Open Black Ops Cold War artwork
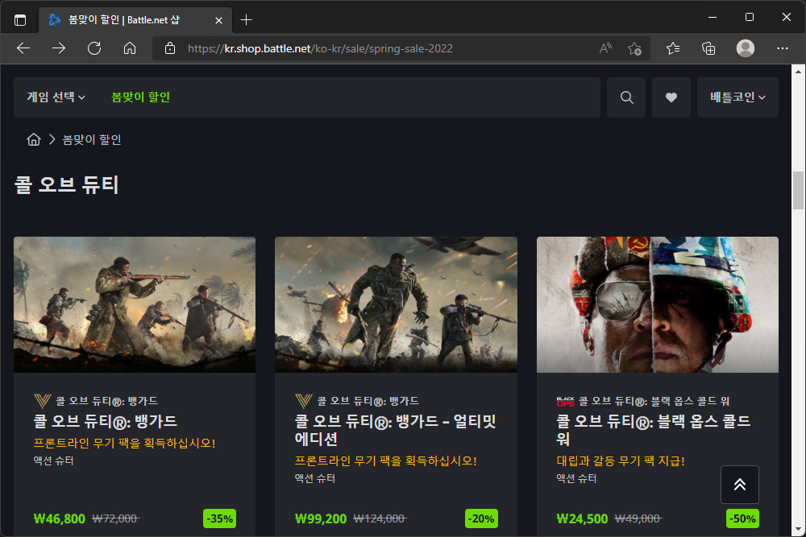Viewport: 806px width, 537px height. 658,304
